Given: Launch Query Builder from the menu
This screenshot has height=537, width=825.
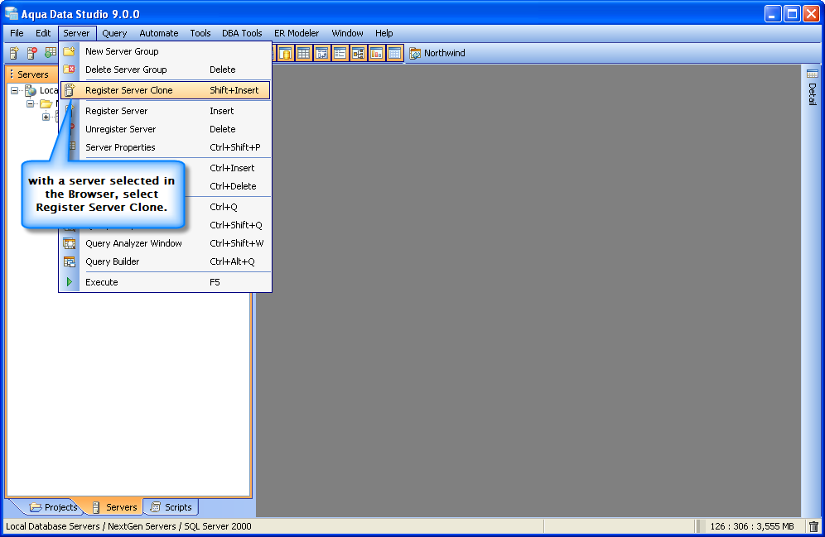Looking at the screenshot, I should (x=165, y=261).
